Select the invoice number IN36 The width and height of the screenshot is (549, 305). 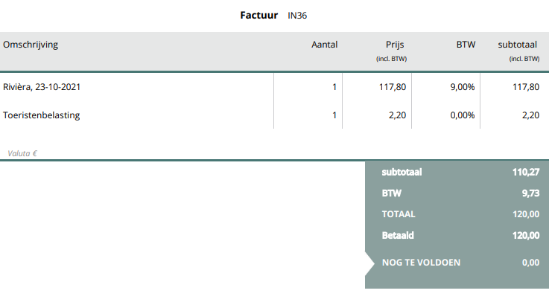point(298,15)
